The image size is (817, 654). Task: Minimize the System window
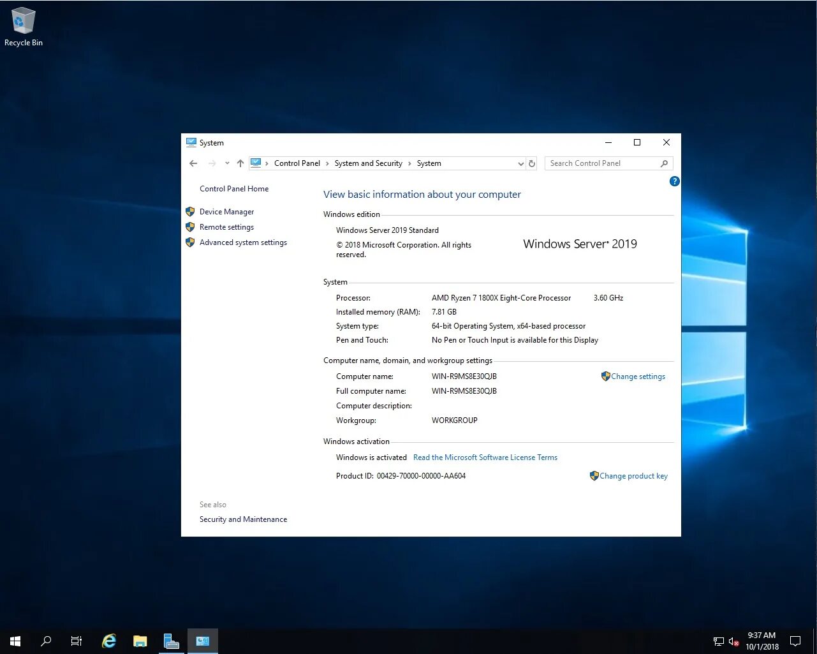tap(608, 142)
